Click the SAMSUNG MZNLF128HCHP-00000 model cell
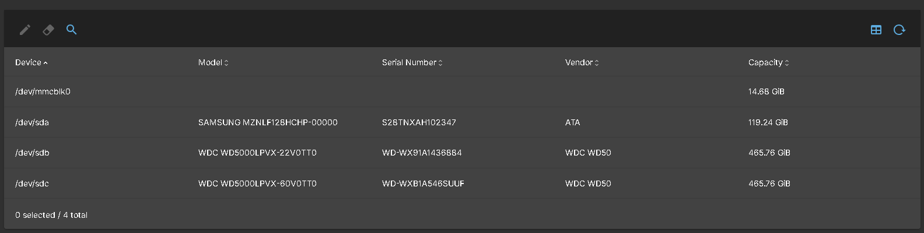The width and height of the screenshot is (924, 233). 268,122
